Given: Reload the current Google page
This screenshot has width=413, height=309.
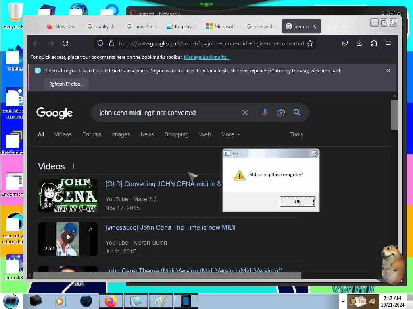Looking at the screenshot, I should coord(65,43).
